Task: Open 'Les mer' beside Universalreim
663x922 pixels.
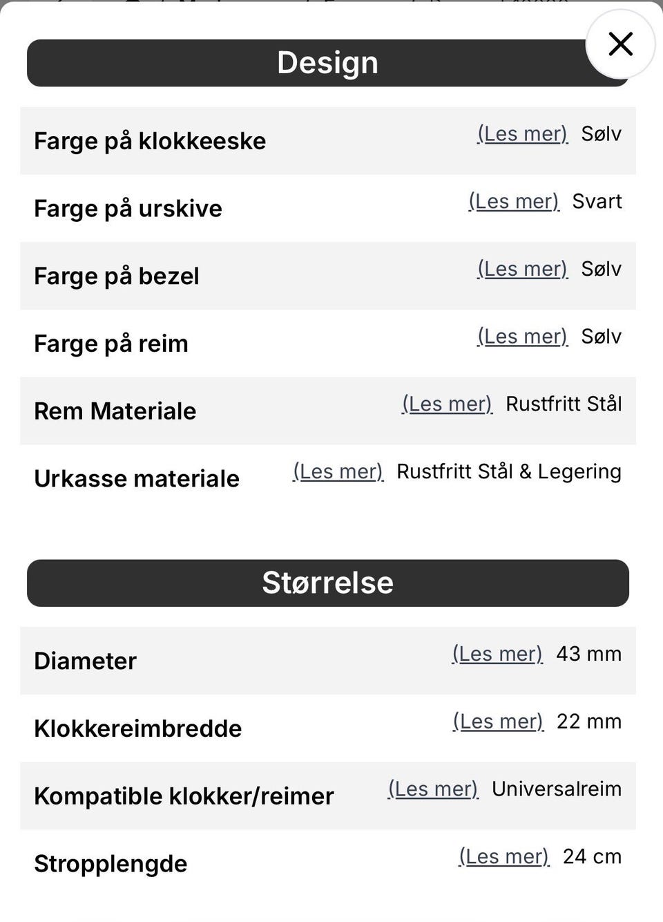Action: coord(433,789)
